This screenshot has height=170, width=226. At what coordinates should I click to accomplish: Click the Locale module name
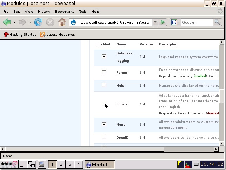click(x=122, y=104)
